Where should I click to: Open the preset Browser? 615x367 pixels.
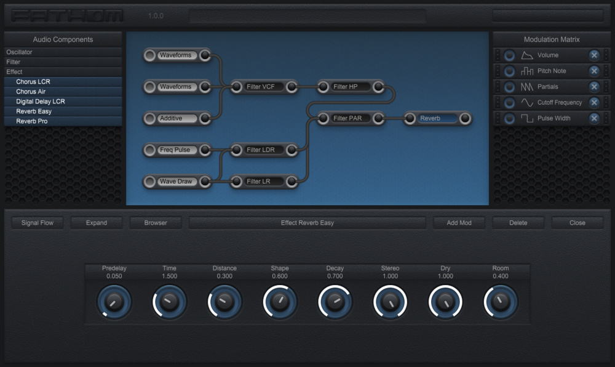coord(156,222)
